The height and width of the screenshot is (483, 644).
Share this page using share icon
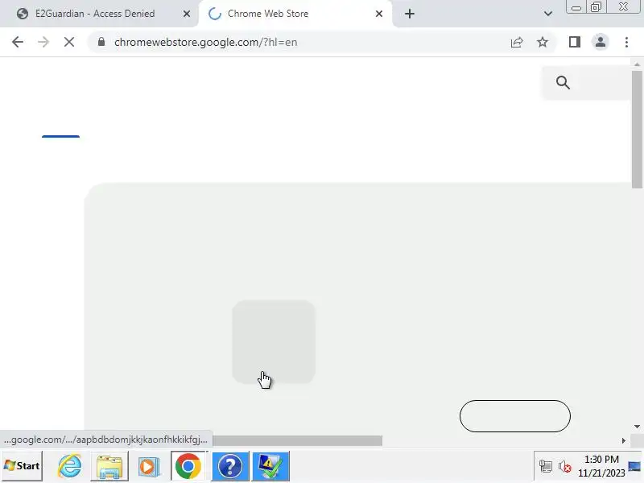coord(517,42)
